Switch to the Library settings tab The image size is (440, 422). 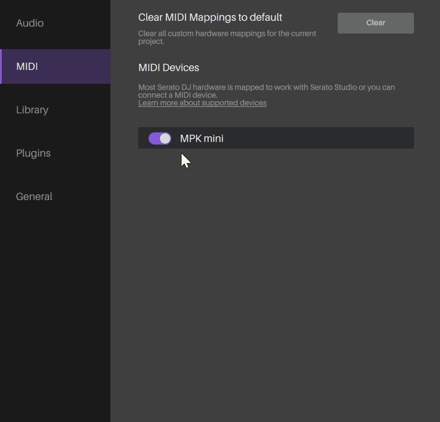32,110
